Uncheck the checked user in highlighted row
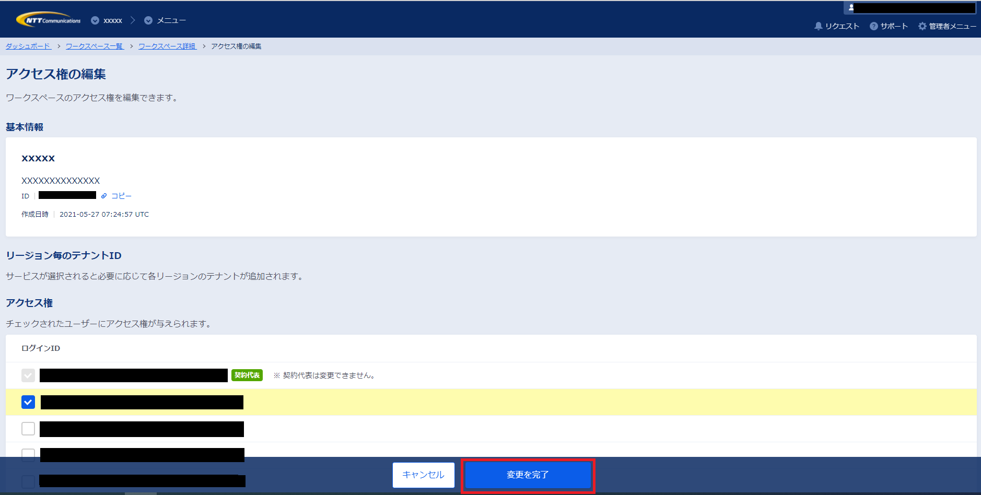 tap(28, 402)
